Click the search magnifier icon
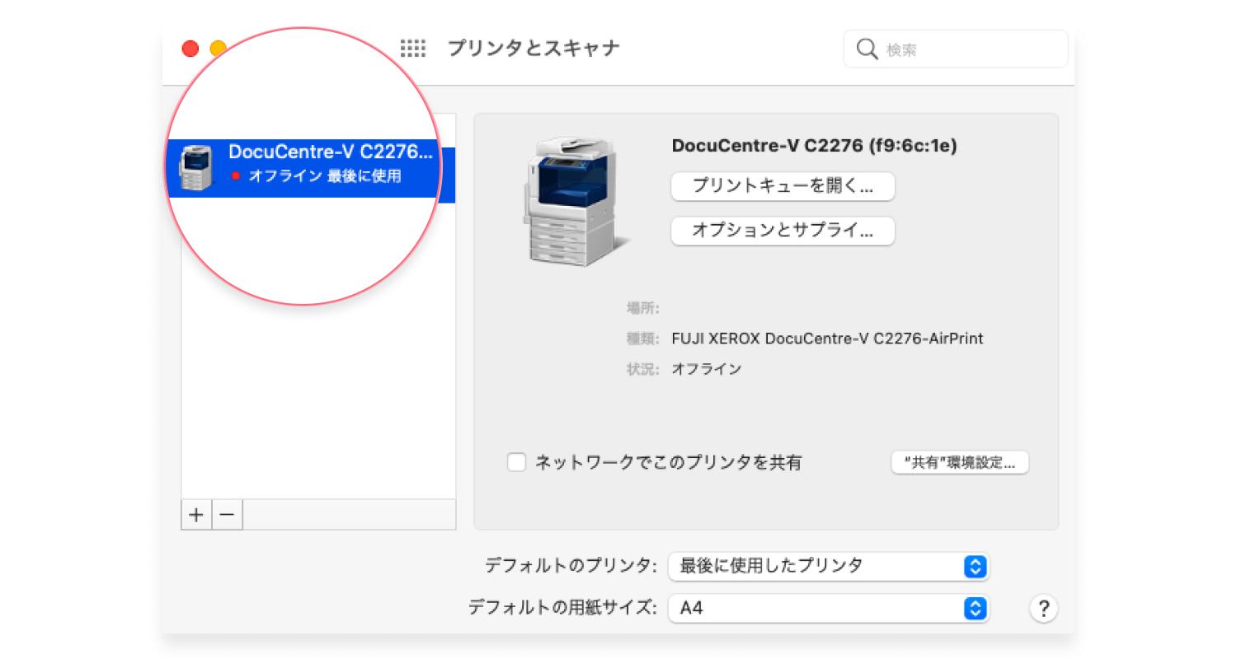1237x659 pixels. point(867,49)
